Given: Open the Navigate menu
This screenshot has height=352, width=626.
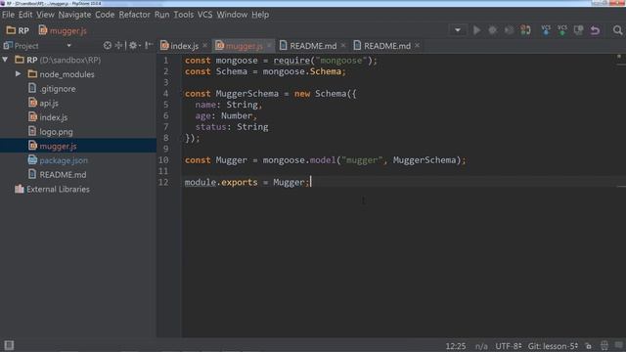Looking at the screenshot, I should [74, 15].
